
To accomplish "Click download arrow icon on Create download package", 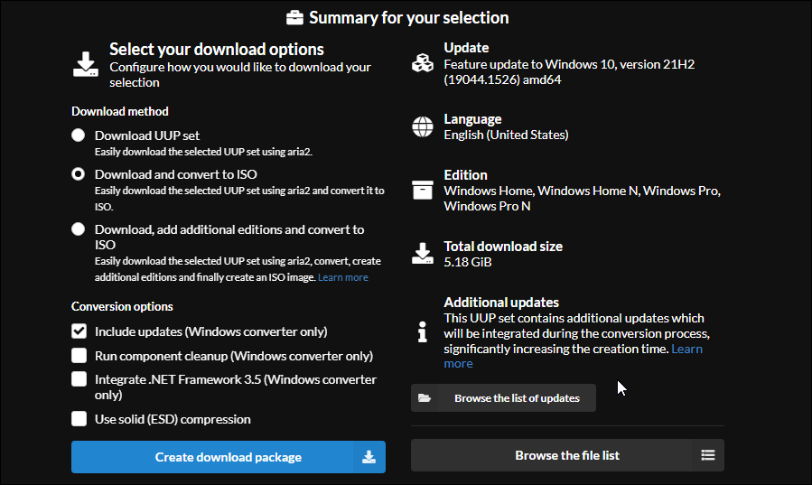I will 369,457.
